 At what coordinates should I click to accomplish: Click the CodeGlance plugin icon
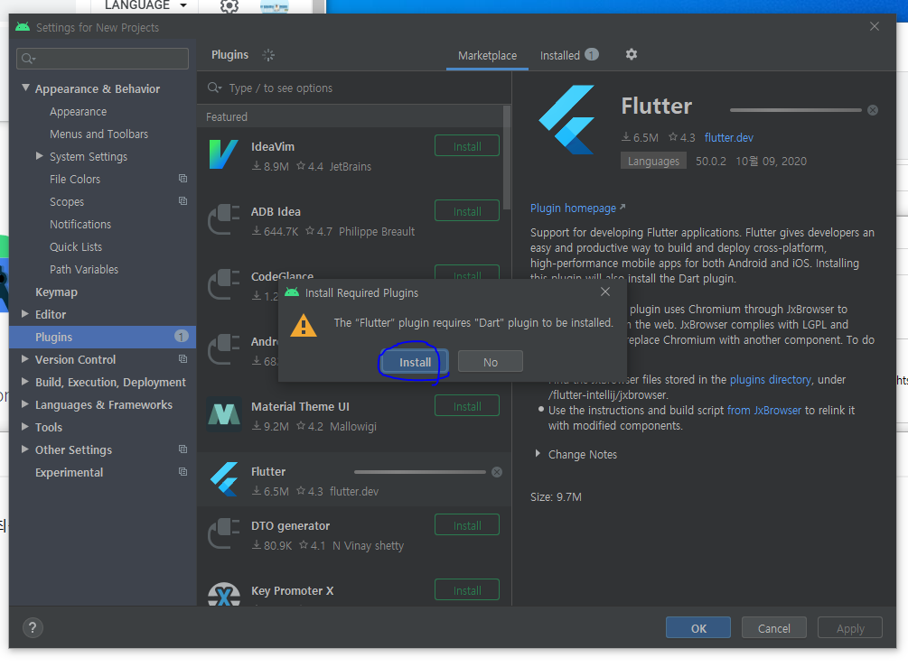(x=223, y=284)
